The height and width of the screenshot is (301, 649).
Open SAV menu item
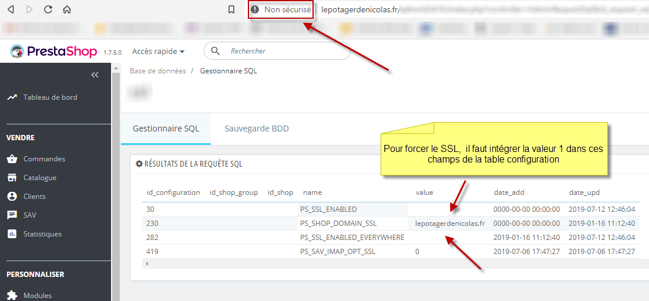[30, 215]
